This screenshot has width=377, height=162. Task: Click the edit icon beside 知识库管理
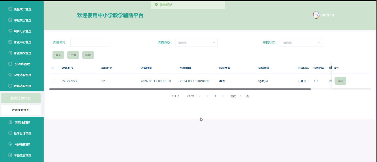point(10,64)
